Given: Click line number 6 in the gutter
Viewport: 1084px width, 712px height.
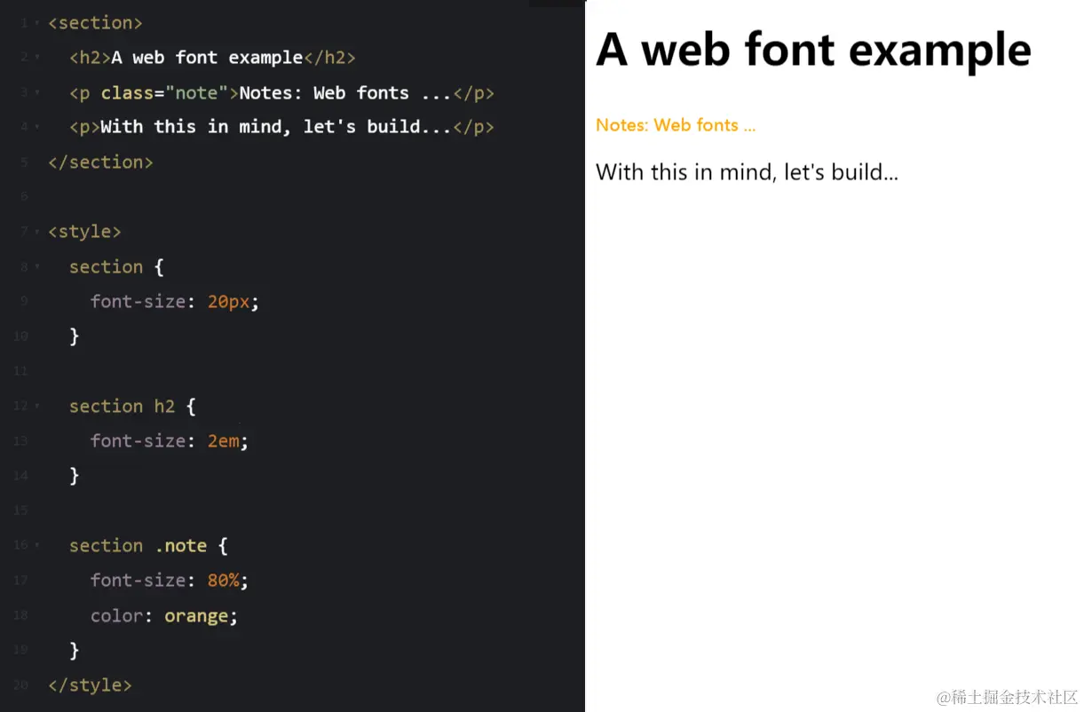Looking at the screenshot, I should pos(24,197).
